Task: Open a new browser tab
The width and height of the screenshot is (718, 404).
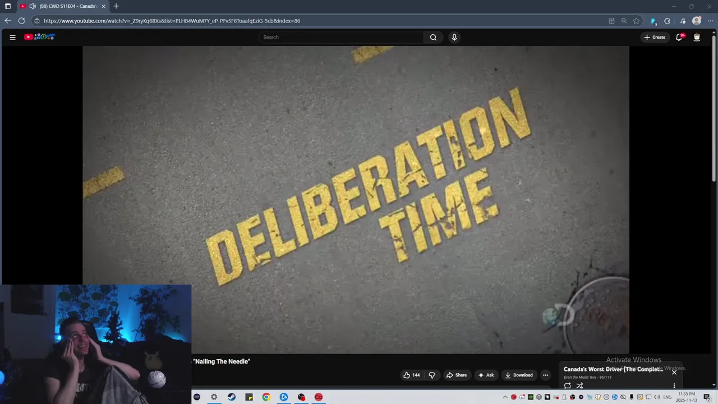Action: click(x=116, y=6)
